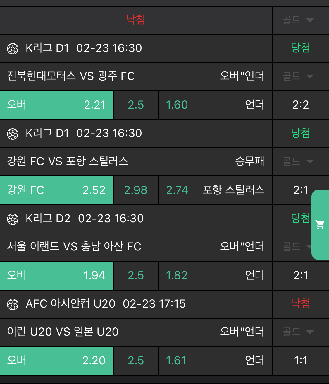Click 서울 이랜드 VS 충남 아산 FC title

pyautogui.click(x=74, y=247)
